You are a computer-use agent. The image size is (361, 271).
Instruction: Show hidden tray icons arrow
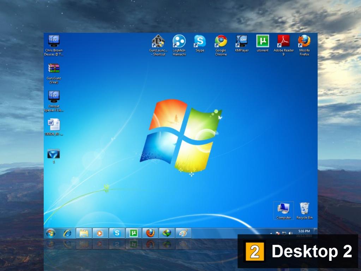tap(271, 234)
